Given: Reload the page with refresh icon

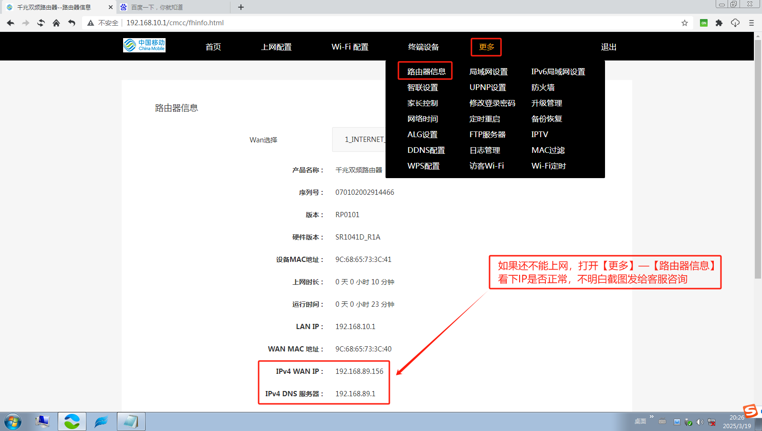Looking at the screenshot, I should point(41,23).
